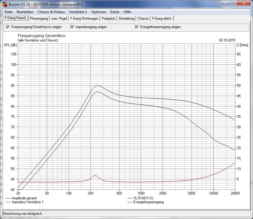Disable Energiefrequenzgang zeigen checkbox

click(137, 27)
